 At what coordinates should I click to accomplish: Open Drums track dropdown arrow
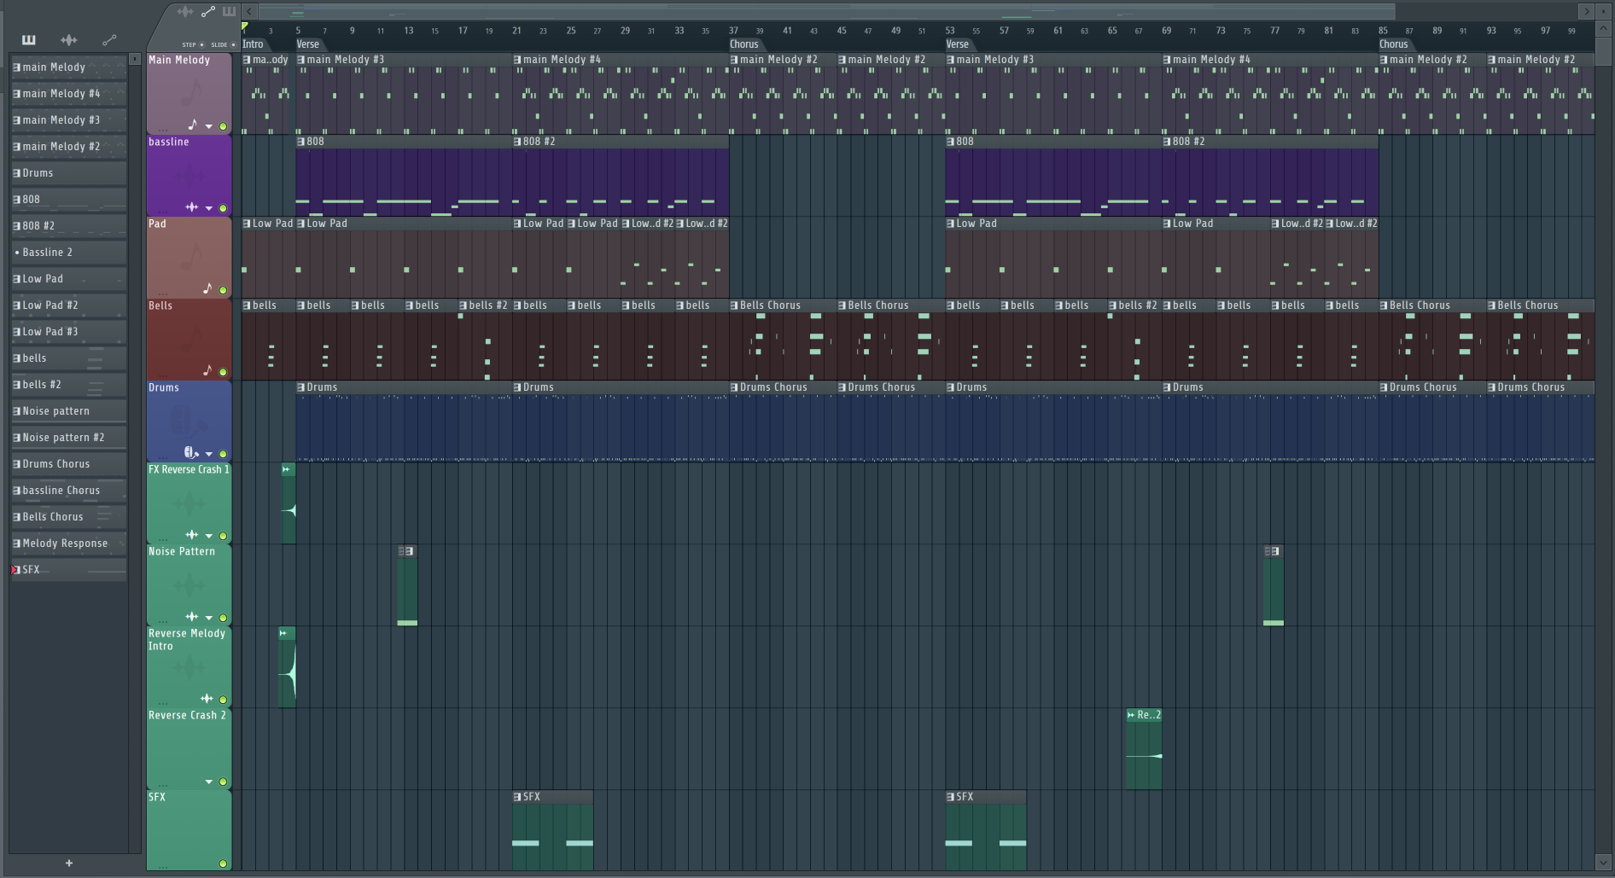coord(209,454)
